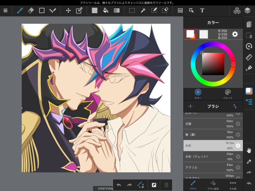Select the Eyedropper tool in sidebar
Viewport: 255px width, 191px height.
(249, 162)
